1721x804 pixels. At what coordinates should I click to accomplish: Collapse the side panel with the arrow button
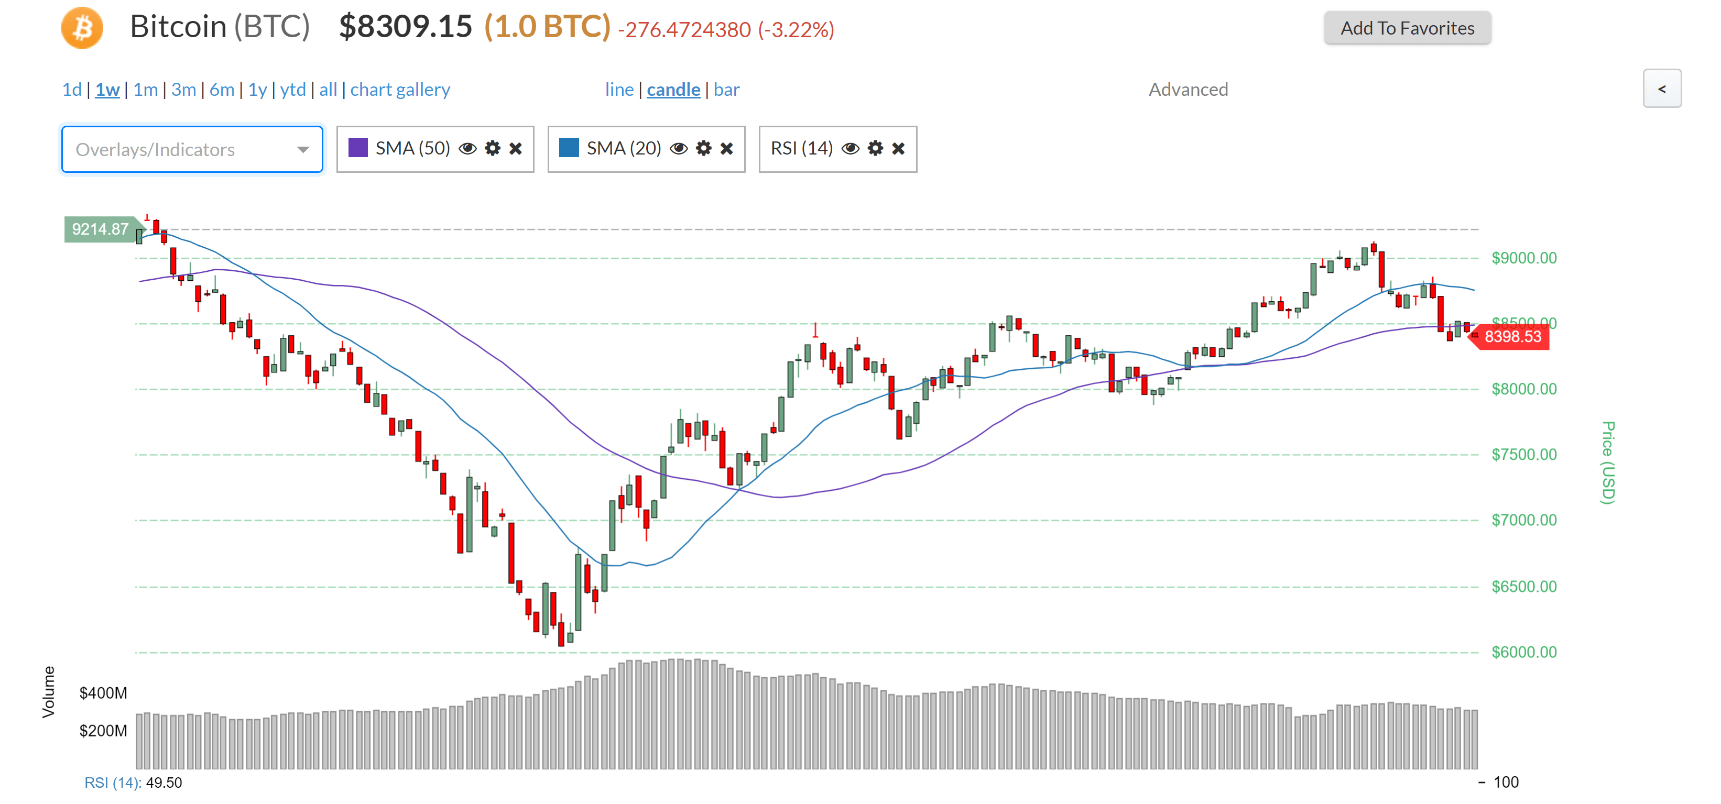coord(1662,88)
